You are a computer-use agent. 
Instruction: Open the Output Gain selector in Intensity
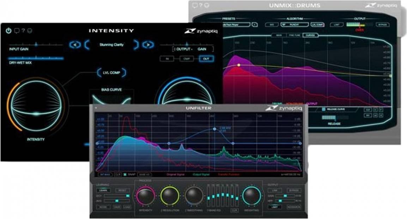[x=193, y=49]
